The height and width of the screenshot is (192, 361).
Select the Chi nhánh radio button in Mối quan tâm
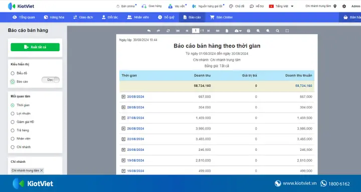[13, 147]
